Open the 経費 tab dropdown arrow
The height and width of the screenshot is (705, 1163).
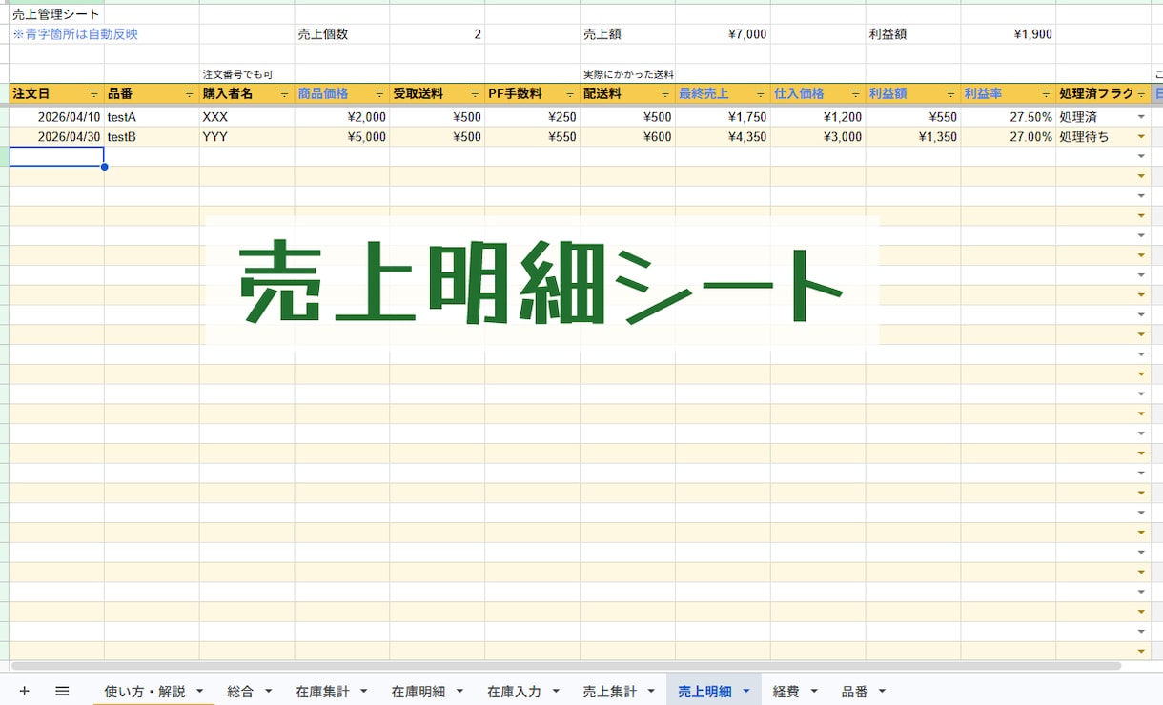pos(814,691)
